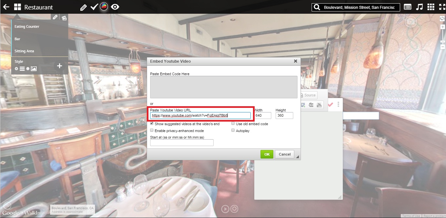446x218 pixels.
Task: Click the zoom slider track
Action: [443, 37]
